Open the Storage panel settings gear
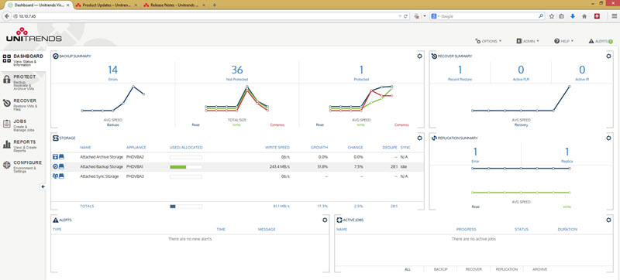The width and height of the screenshot is (620, 280). pos(419,138)
